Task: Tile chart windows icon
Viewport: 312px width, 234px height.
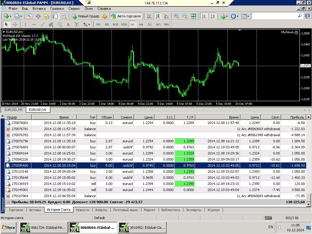Action: click(193, 16)
